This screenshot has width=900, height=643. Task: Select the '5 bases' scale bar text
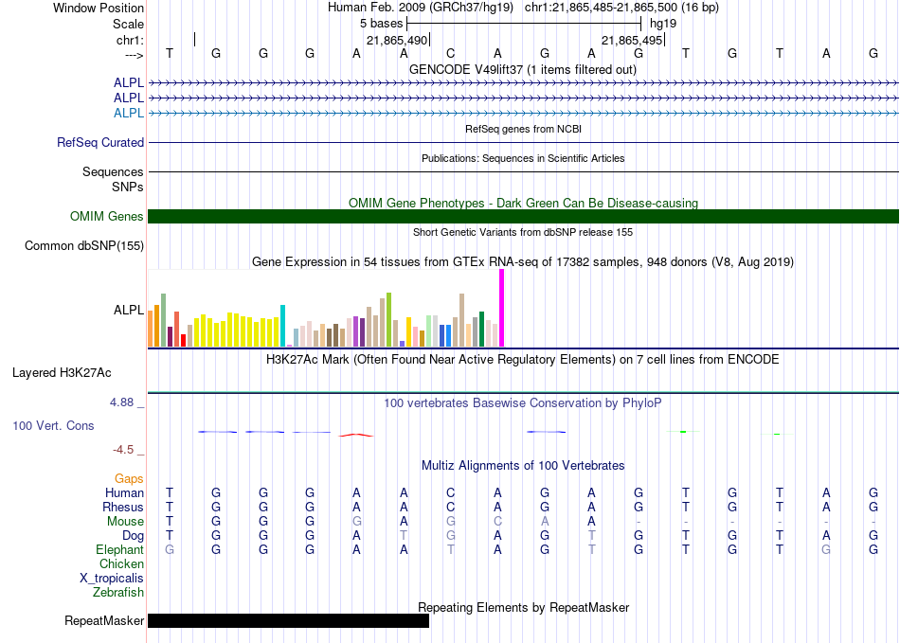click(381, 24)
